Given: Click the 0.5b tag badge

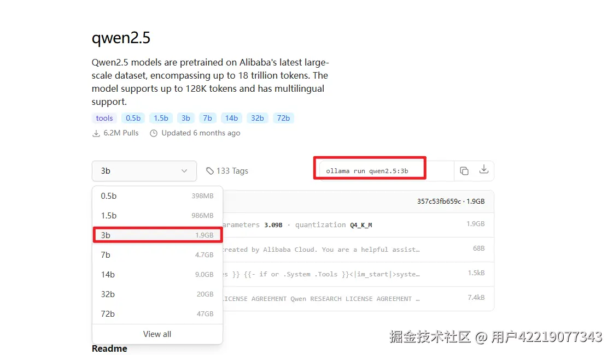Looking at the screenshot, I should click(133, 118).
